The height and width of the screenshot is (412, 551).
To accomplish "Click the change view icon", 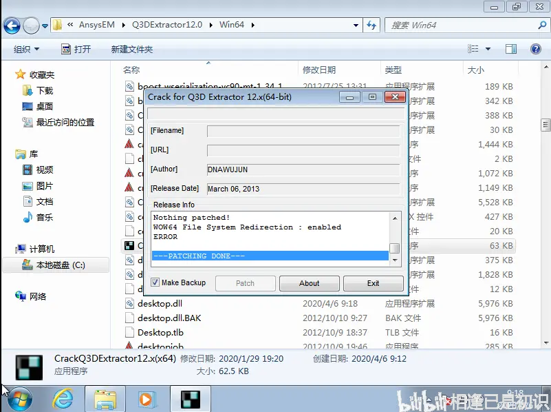I will click(x=473, y=49).
